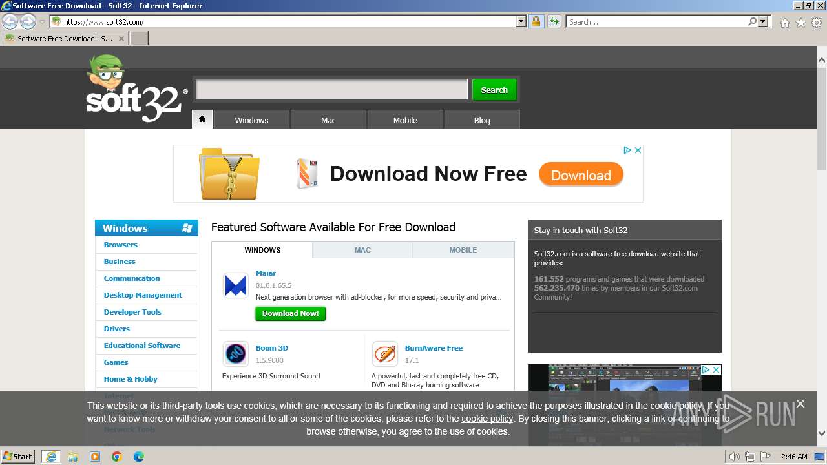Open a new blank tab
Screen dimensions: 827x465
pyautogui.click(x=139, y=38)
